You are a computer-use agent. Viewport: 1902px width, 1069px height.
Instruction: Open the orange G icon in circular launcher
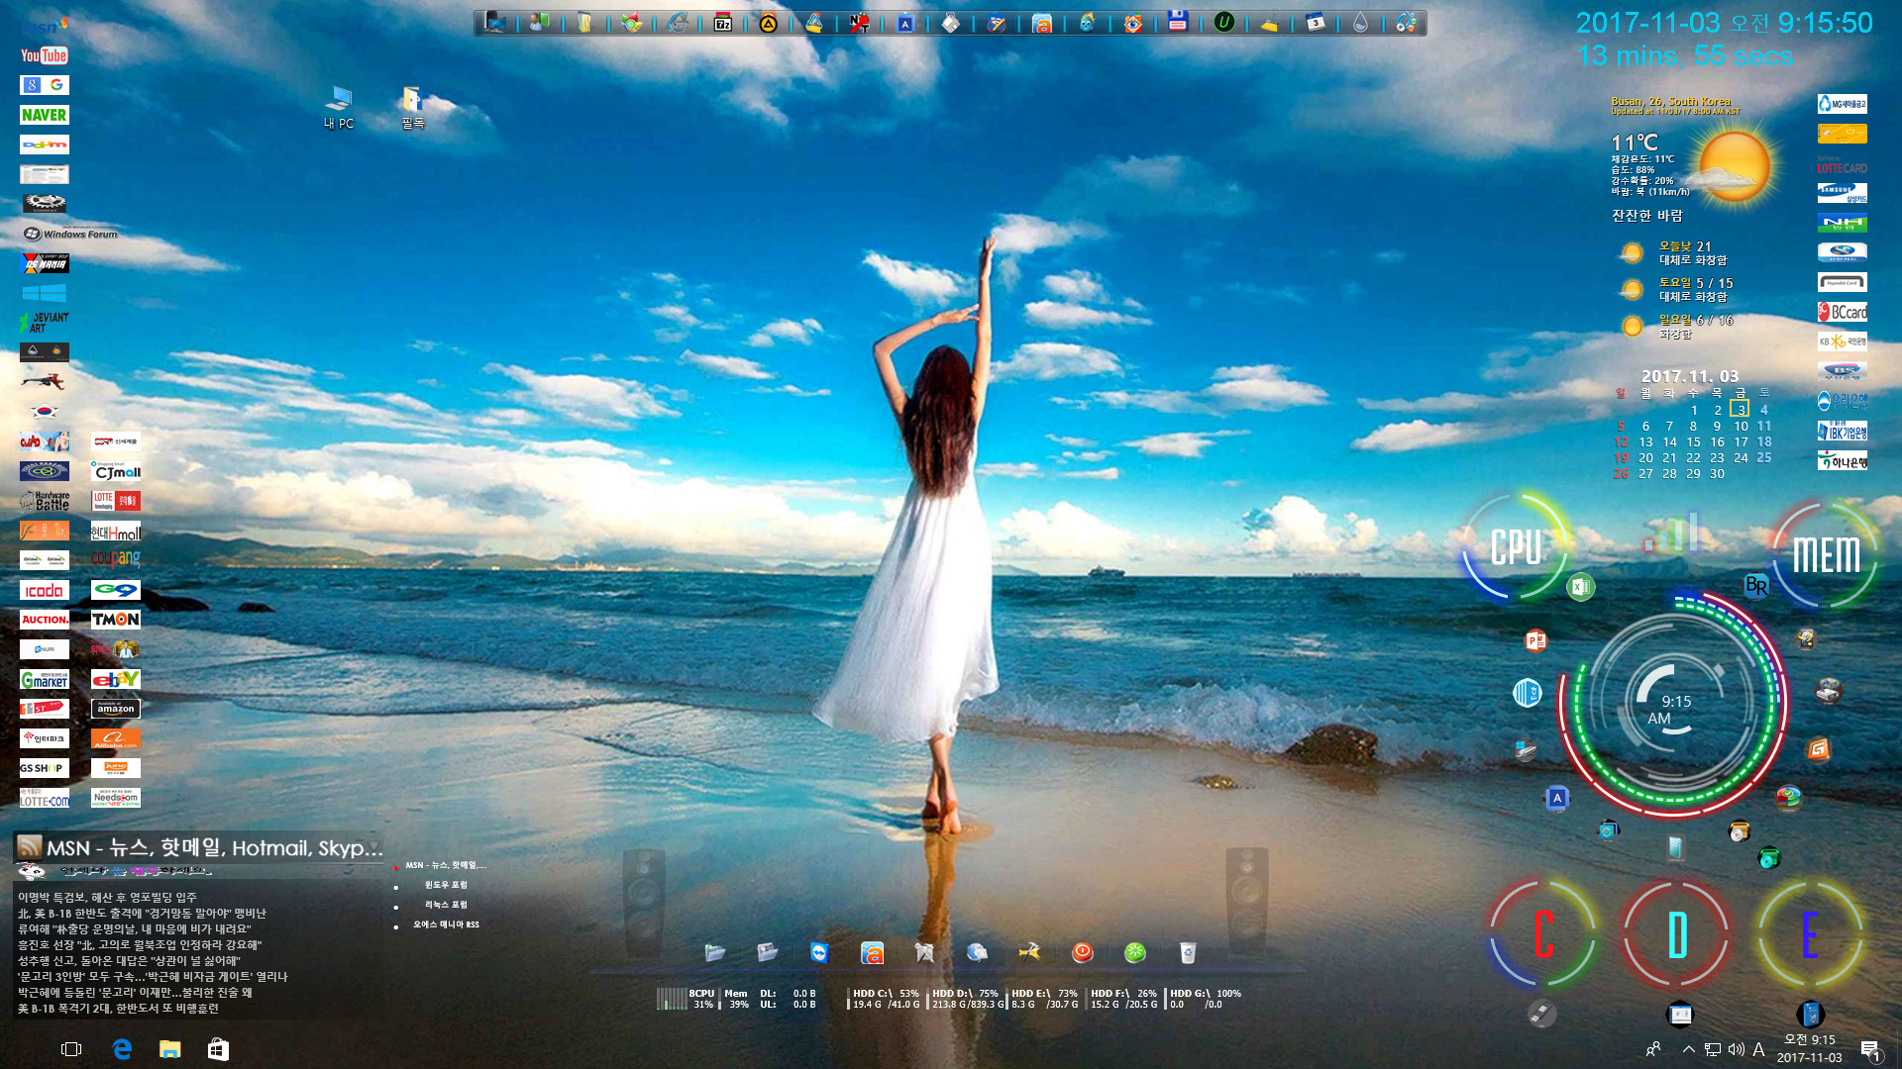[x=1818, y=749]
